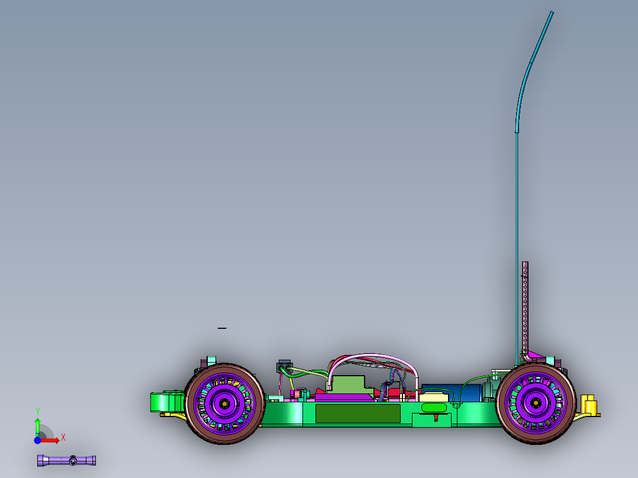Click the blue Z axis ball of the triad

[x=37, y=440]
